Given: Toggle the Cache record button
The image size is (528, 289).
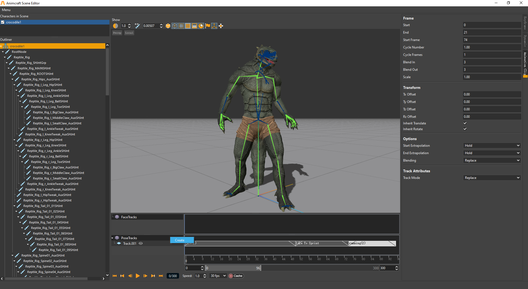Looking at the screenshot, I should 236,276.
